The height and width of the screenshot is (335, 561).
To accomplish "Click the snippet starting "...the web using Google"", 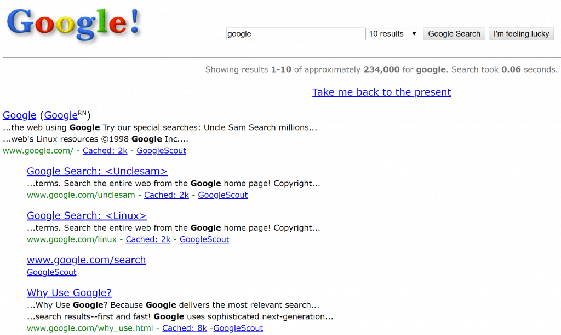I will point(160,127).
